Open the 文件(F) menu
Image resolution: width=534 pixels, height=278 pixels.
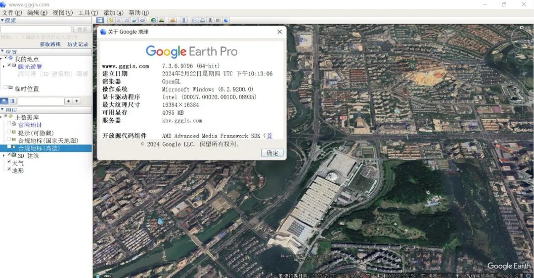(12, 12)
